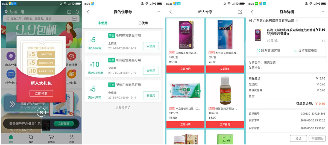Expand the 沙滩一组 location selector
328x145 pixels.
14,12
